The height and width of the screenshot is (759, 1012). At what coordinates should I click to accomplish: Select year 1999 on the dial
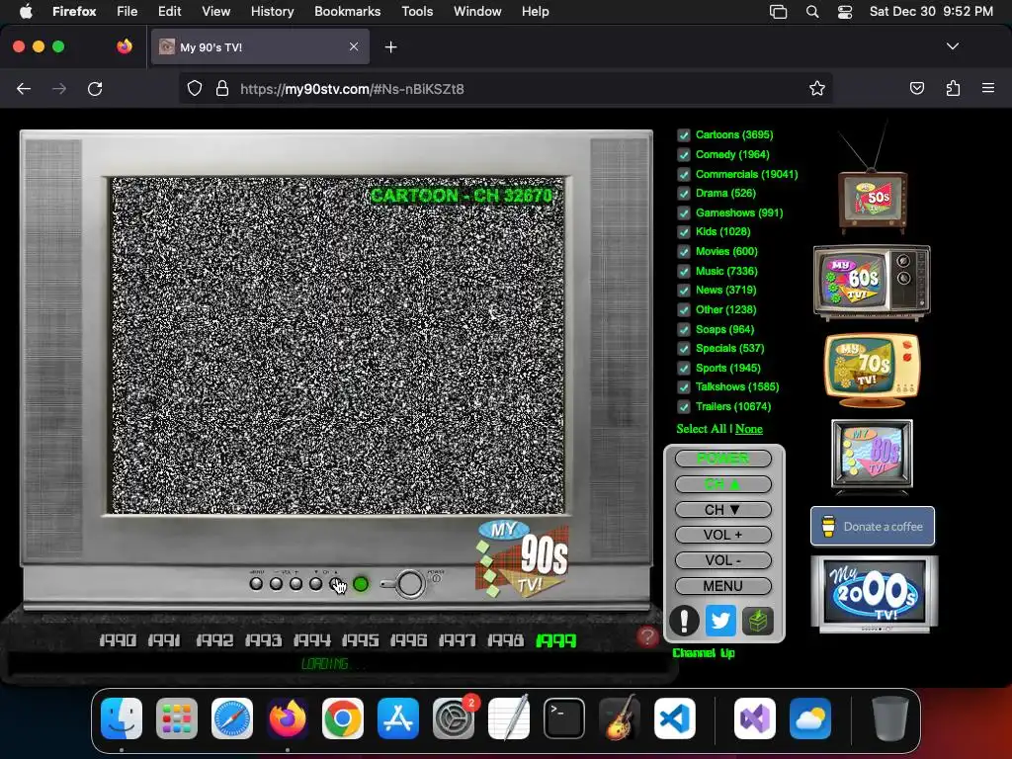pyautogui.click(x=555, y=640)
